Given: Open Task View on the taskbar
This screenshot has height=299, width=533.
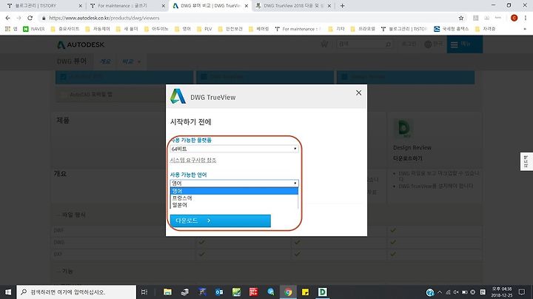Looking at the screenshot, I should coord(144,292).
